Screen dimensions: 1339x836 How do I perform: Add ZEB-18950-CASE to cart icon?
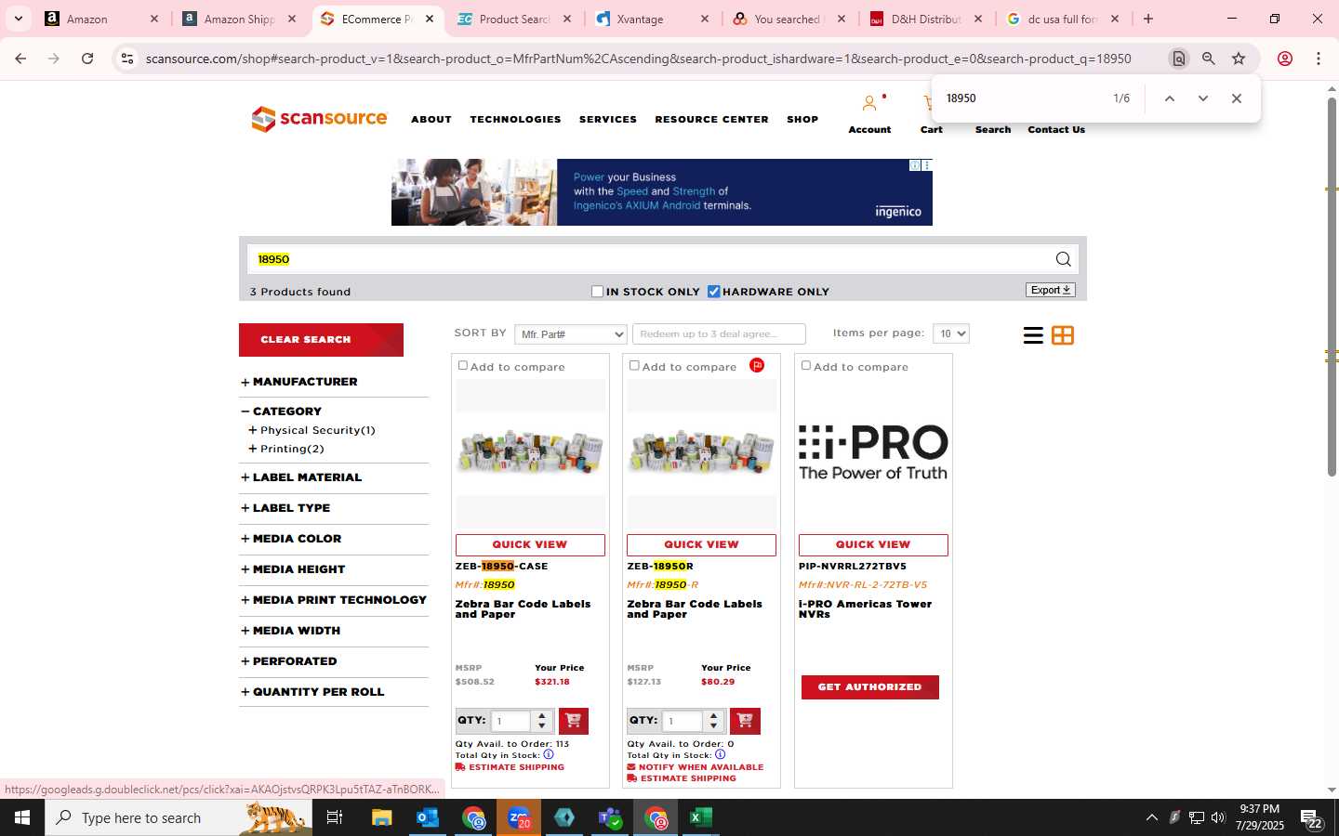[x=573, y=721]
